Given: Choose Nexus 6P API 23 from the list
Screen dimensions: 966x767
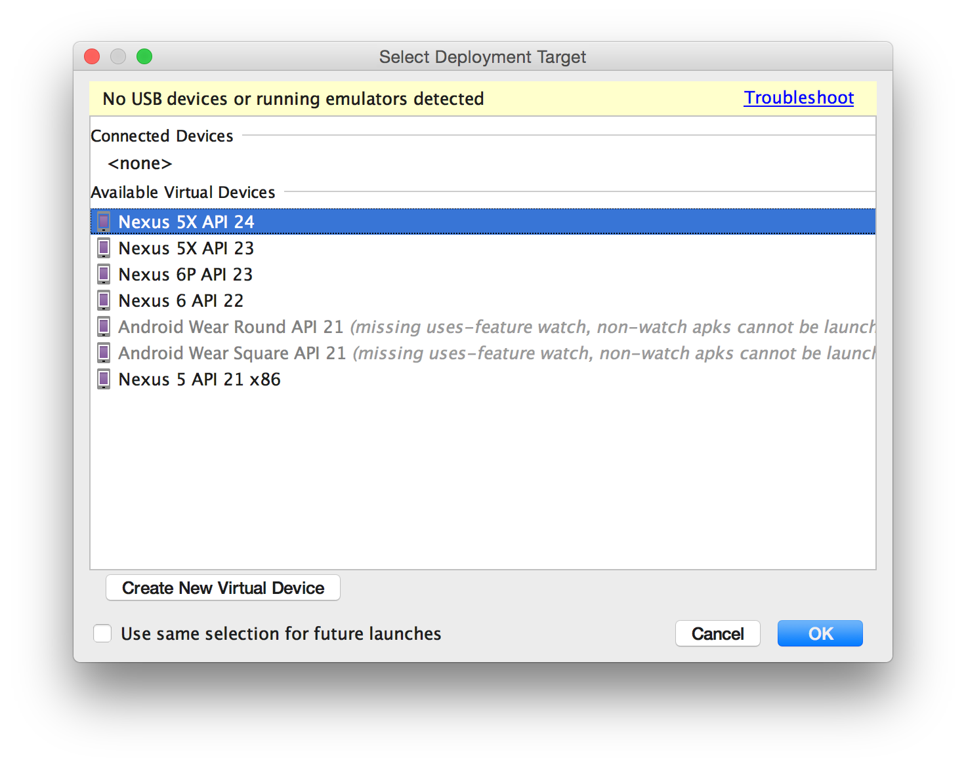Looking at the screenshot, I should tap(483, 274).
